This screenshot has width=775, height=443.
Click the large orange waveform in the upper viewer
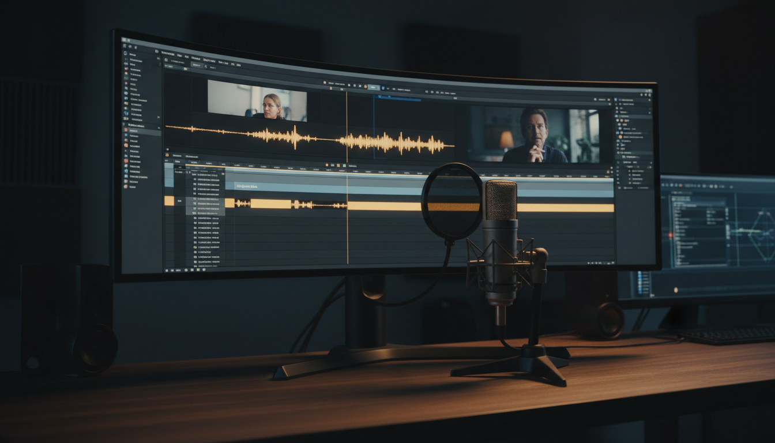(x=310, y=139)
